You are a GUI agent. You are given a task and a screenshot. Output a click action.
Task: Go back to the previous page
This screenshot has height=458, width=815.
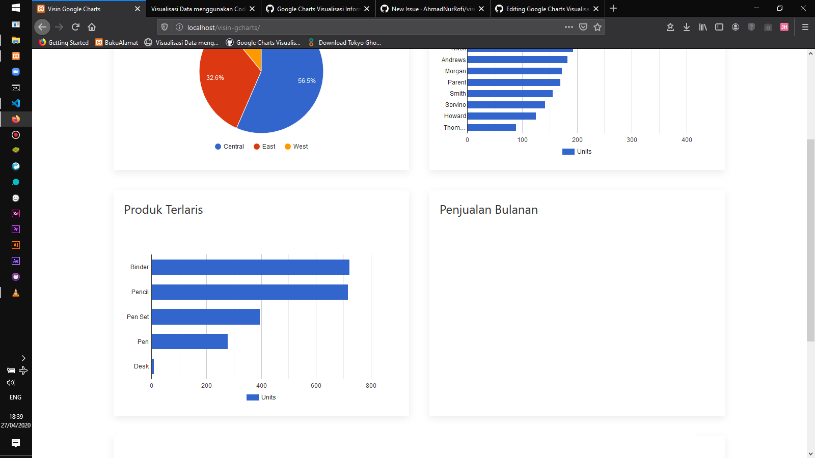tap(42, 27)
